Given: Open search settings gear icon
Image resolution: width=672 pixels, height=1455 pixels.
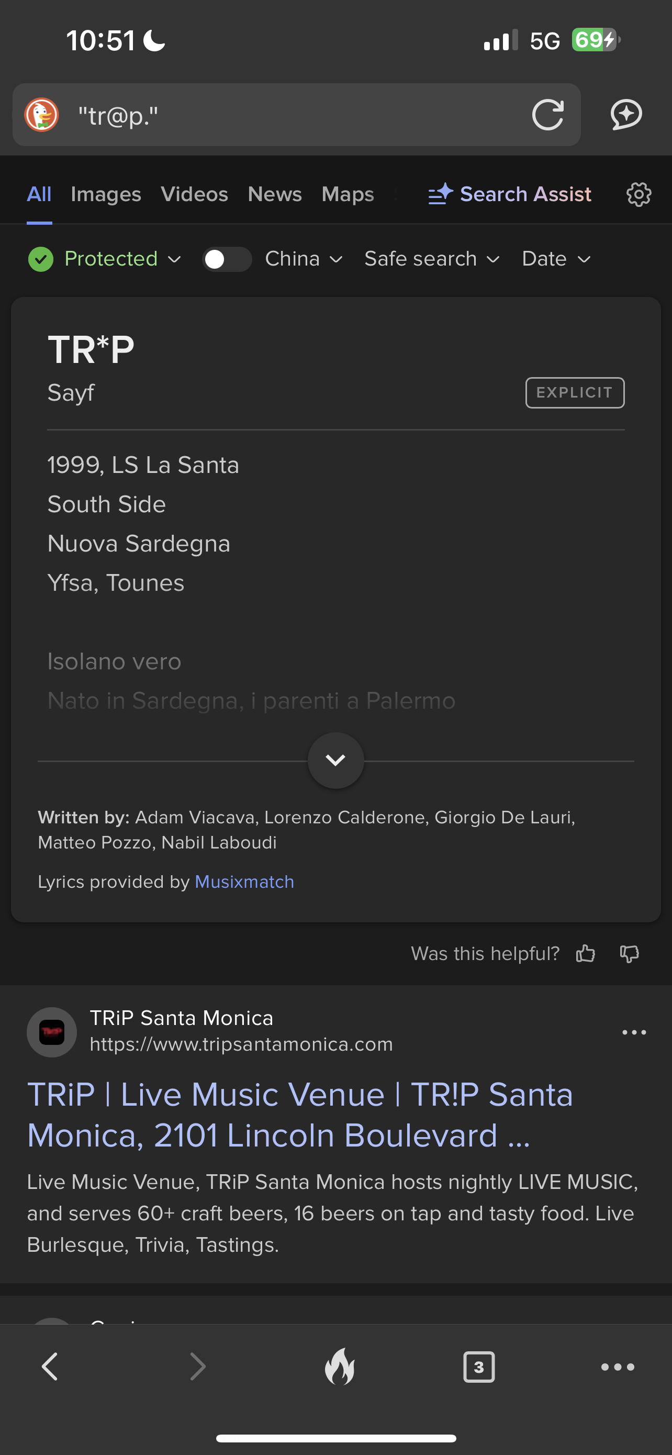Looking at the screenshot, I should coord(638,194).
